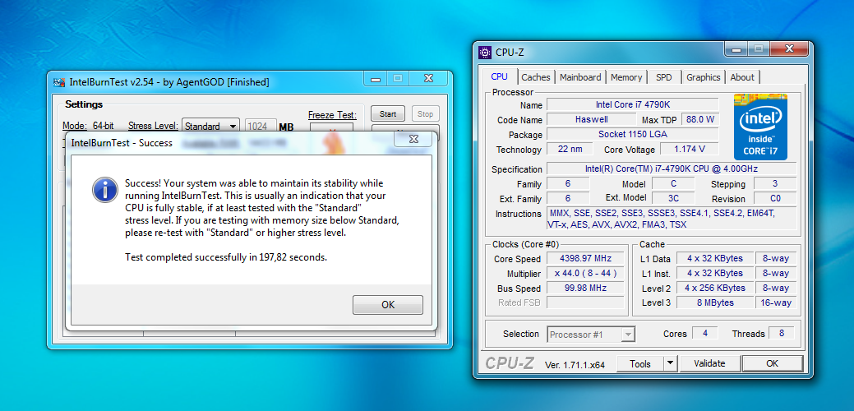Image resolution: width=854 pixels, height=411 pixels.
Task: Click the Revision value C0
Action: point(775,198)
